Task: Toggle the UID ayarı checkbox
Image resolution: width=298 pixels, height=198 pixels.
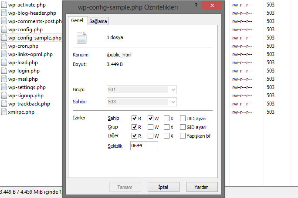Action: [x=183, y=119]
